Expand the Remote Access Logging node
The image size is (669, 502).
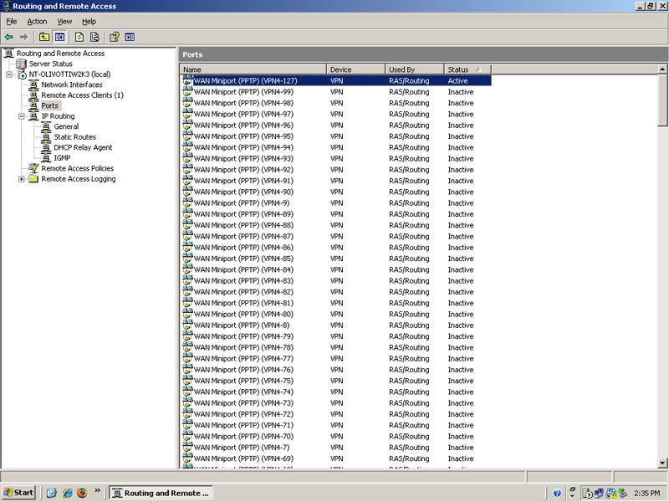point(22,179)
